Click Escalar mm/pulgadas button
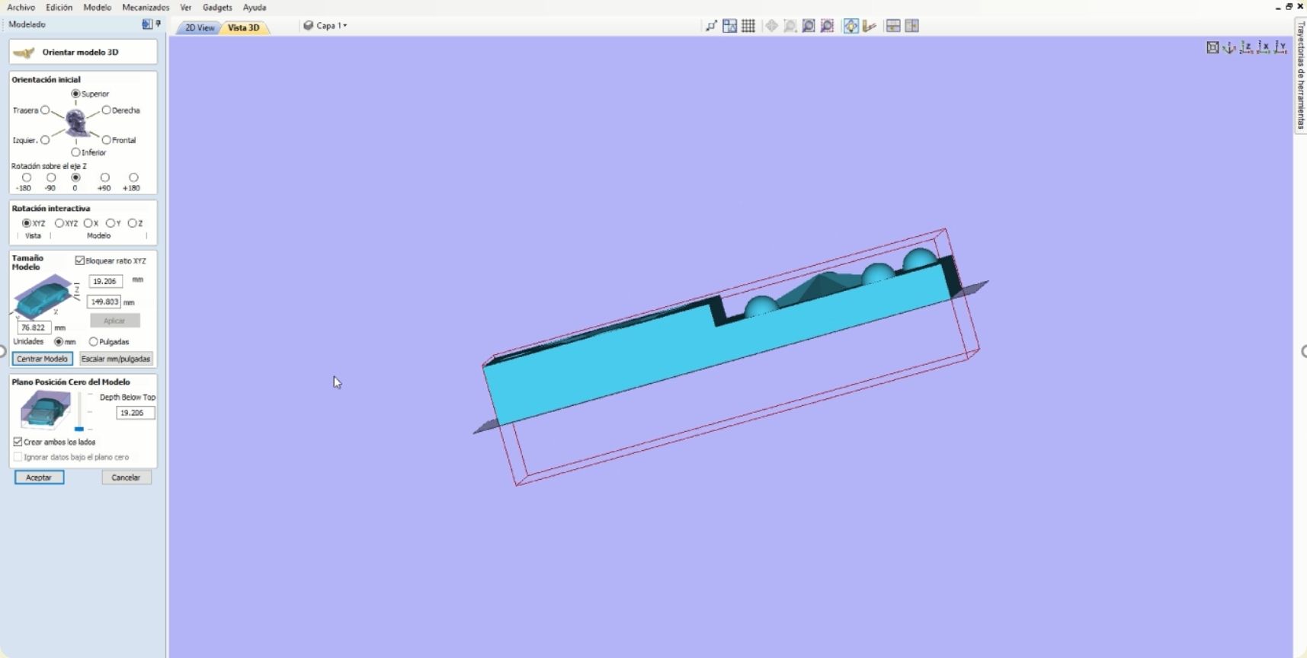 (x=116, y=359)
